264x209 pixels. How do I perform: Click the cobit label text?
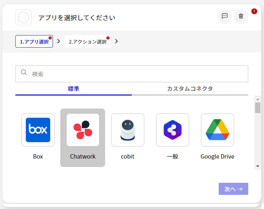128,157
